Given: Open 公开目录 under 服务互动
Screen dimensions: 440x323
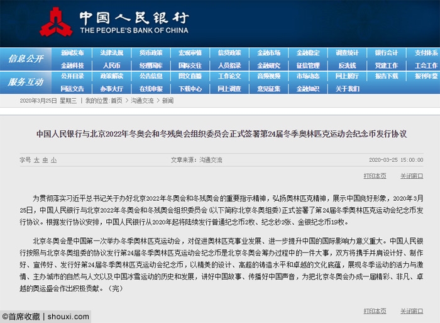Looking at the screenshot, I should tap(72, 76).
